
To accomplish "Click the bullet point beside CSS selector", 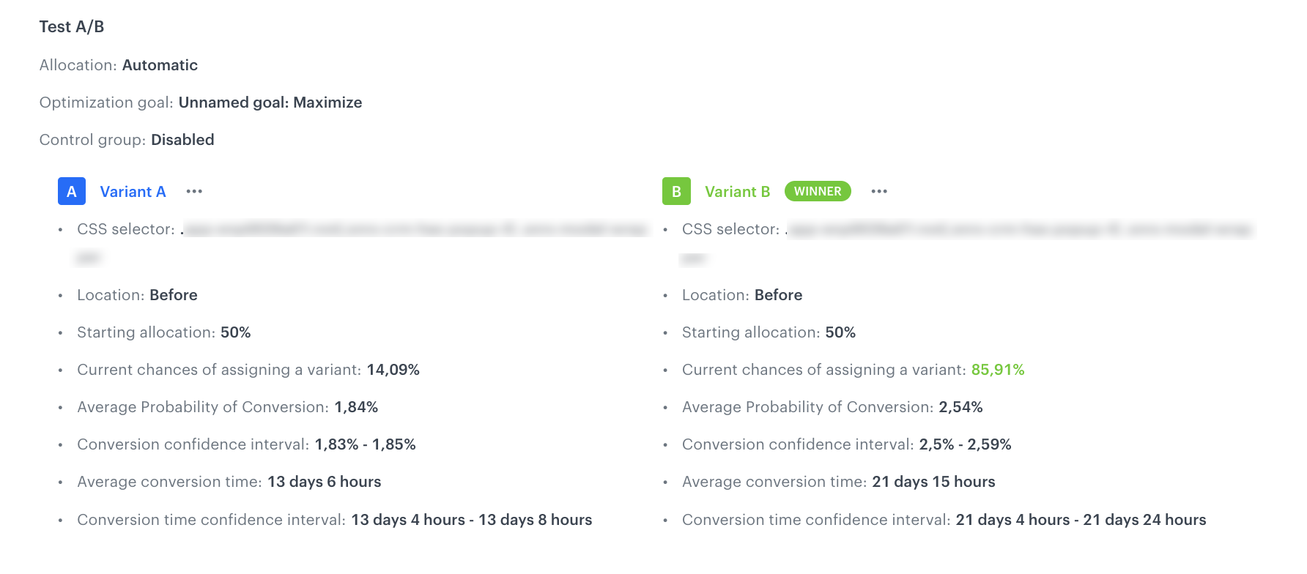I will point(60,229).
